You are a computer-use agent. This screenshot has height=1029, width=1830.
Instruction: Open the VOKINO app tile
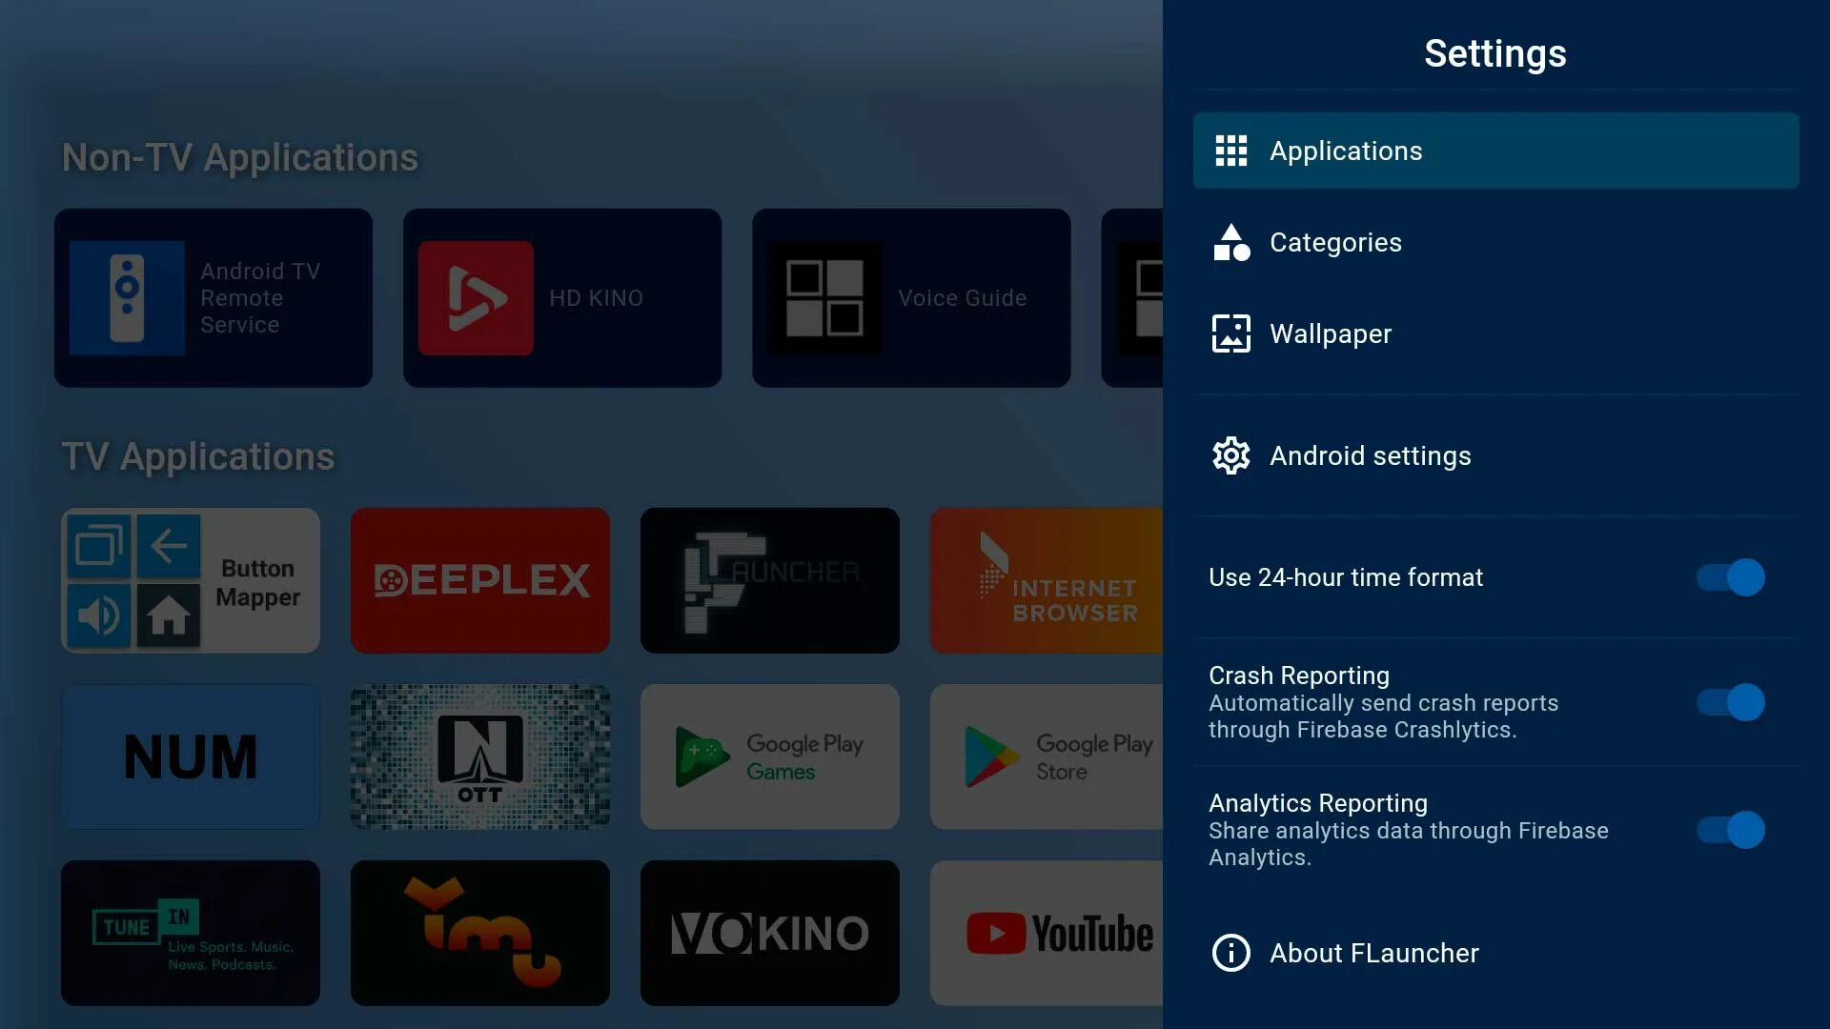(770, 933)
